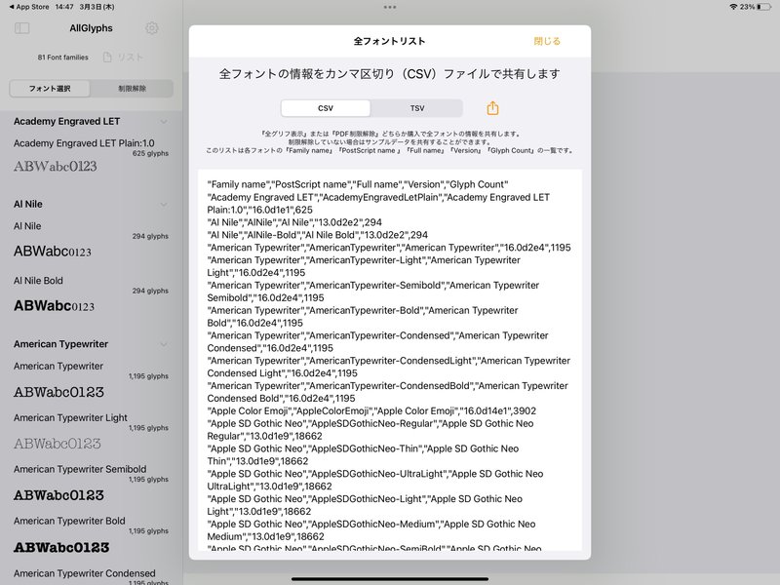Viewport: 780px width, 585px height.
Task: Tap the AllGlyphs title
Action: 91,28
